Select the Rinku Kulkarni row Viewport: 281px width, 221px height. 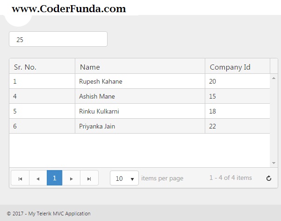(x=99, y=111)
